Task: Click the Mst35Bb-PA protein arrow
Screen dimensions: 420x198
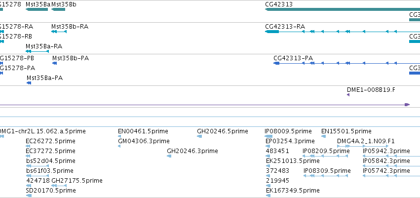Action: pos(55,63)
